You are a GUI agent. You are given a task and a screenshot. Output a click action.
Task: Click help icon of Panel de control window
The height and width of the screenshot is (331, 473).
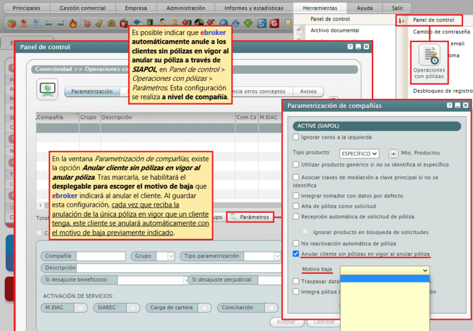point(350,47)
